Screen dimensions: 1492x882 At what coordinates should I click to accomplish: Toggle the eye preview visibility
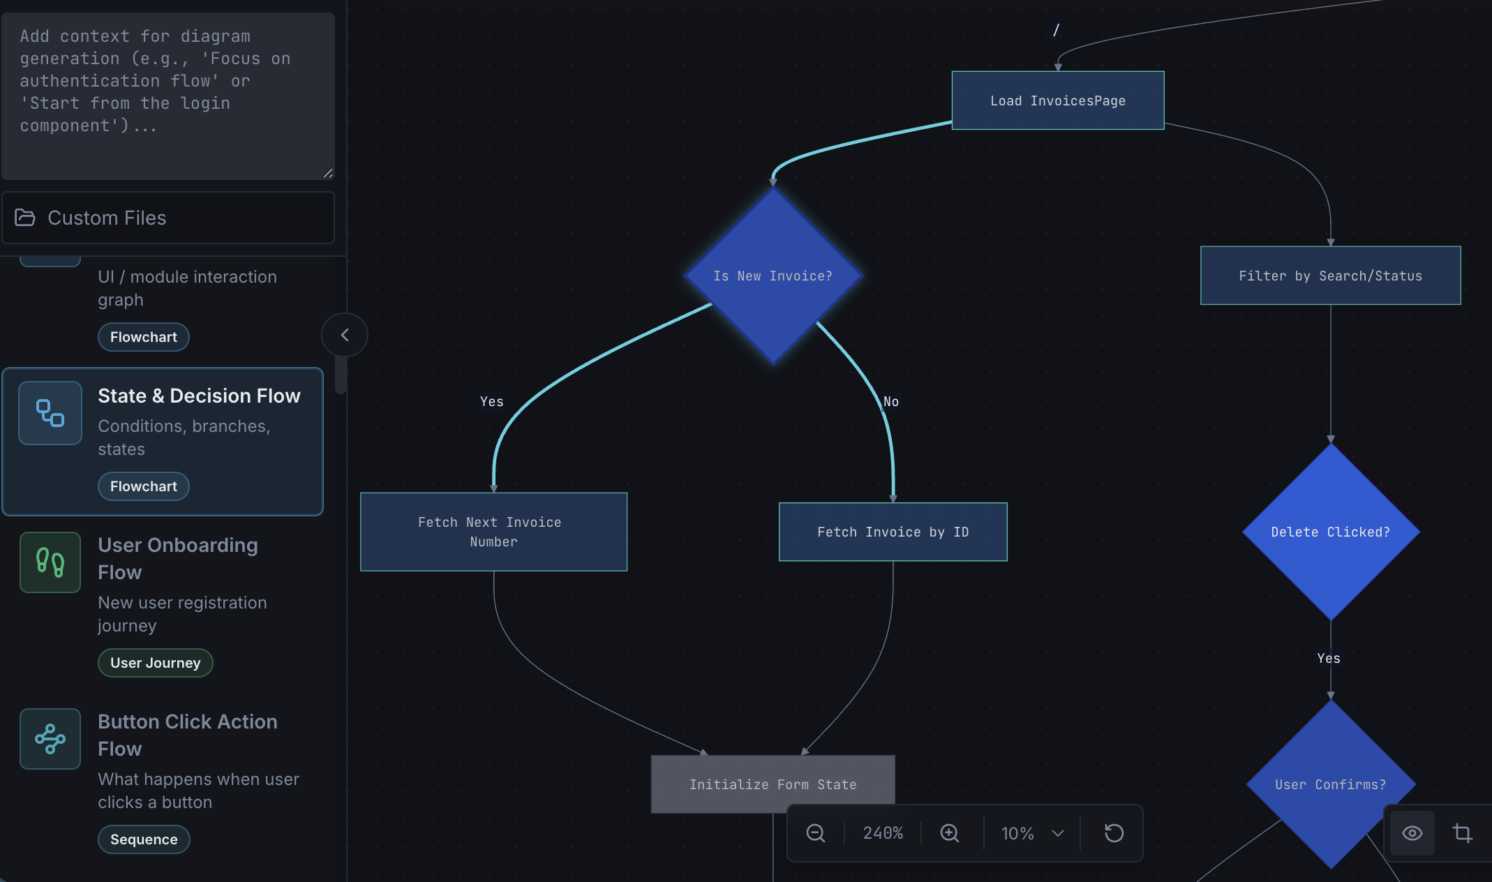pos(1412,832)
